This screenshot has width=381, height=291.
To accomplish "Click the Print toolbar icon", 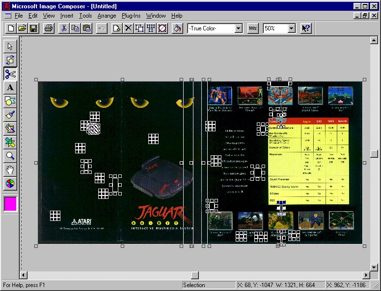I will click(x=48, y=28).
